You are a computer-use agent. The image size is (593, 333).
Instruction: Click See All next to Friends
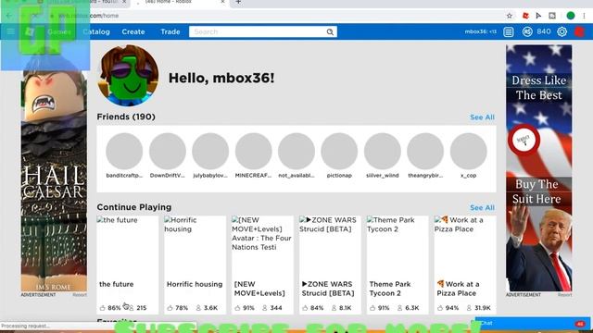[482, 117]
